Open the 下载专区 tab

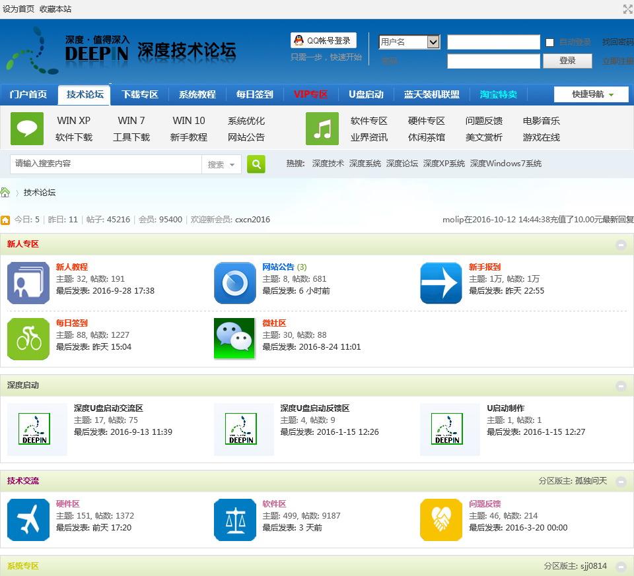(140, 94)
